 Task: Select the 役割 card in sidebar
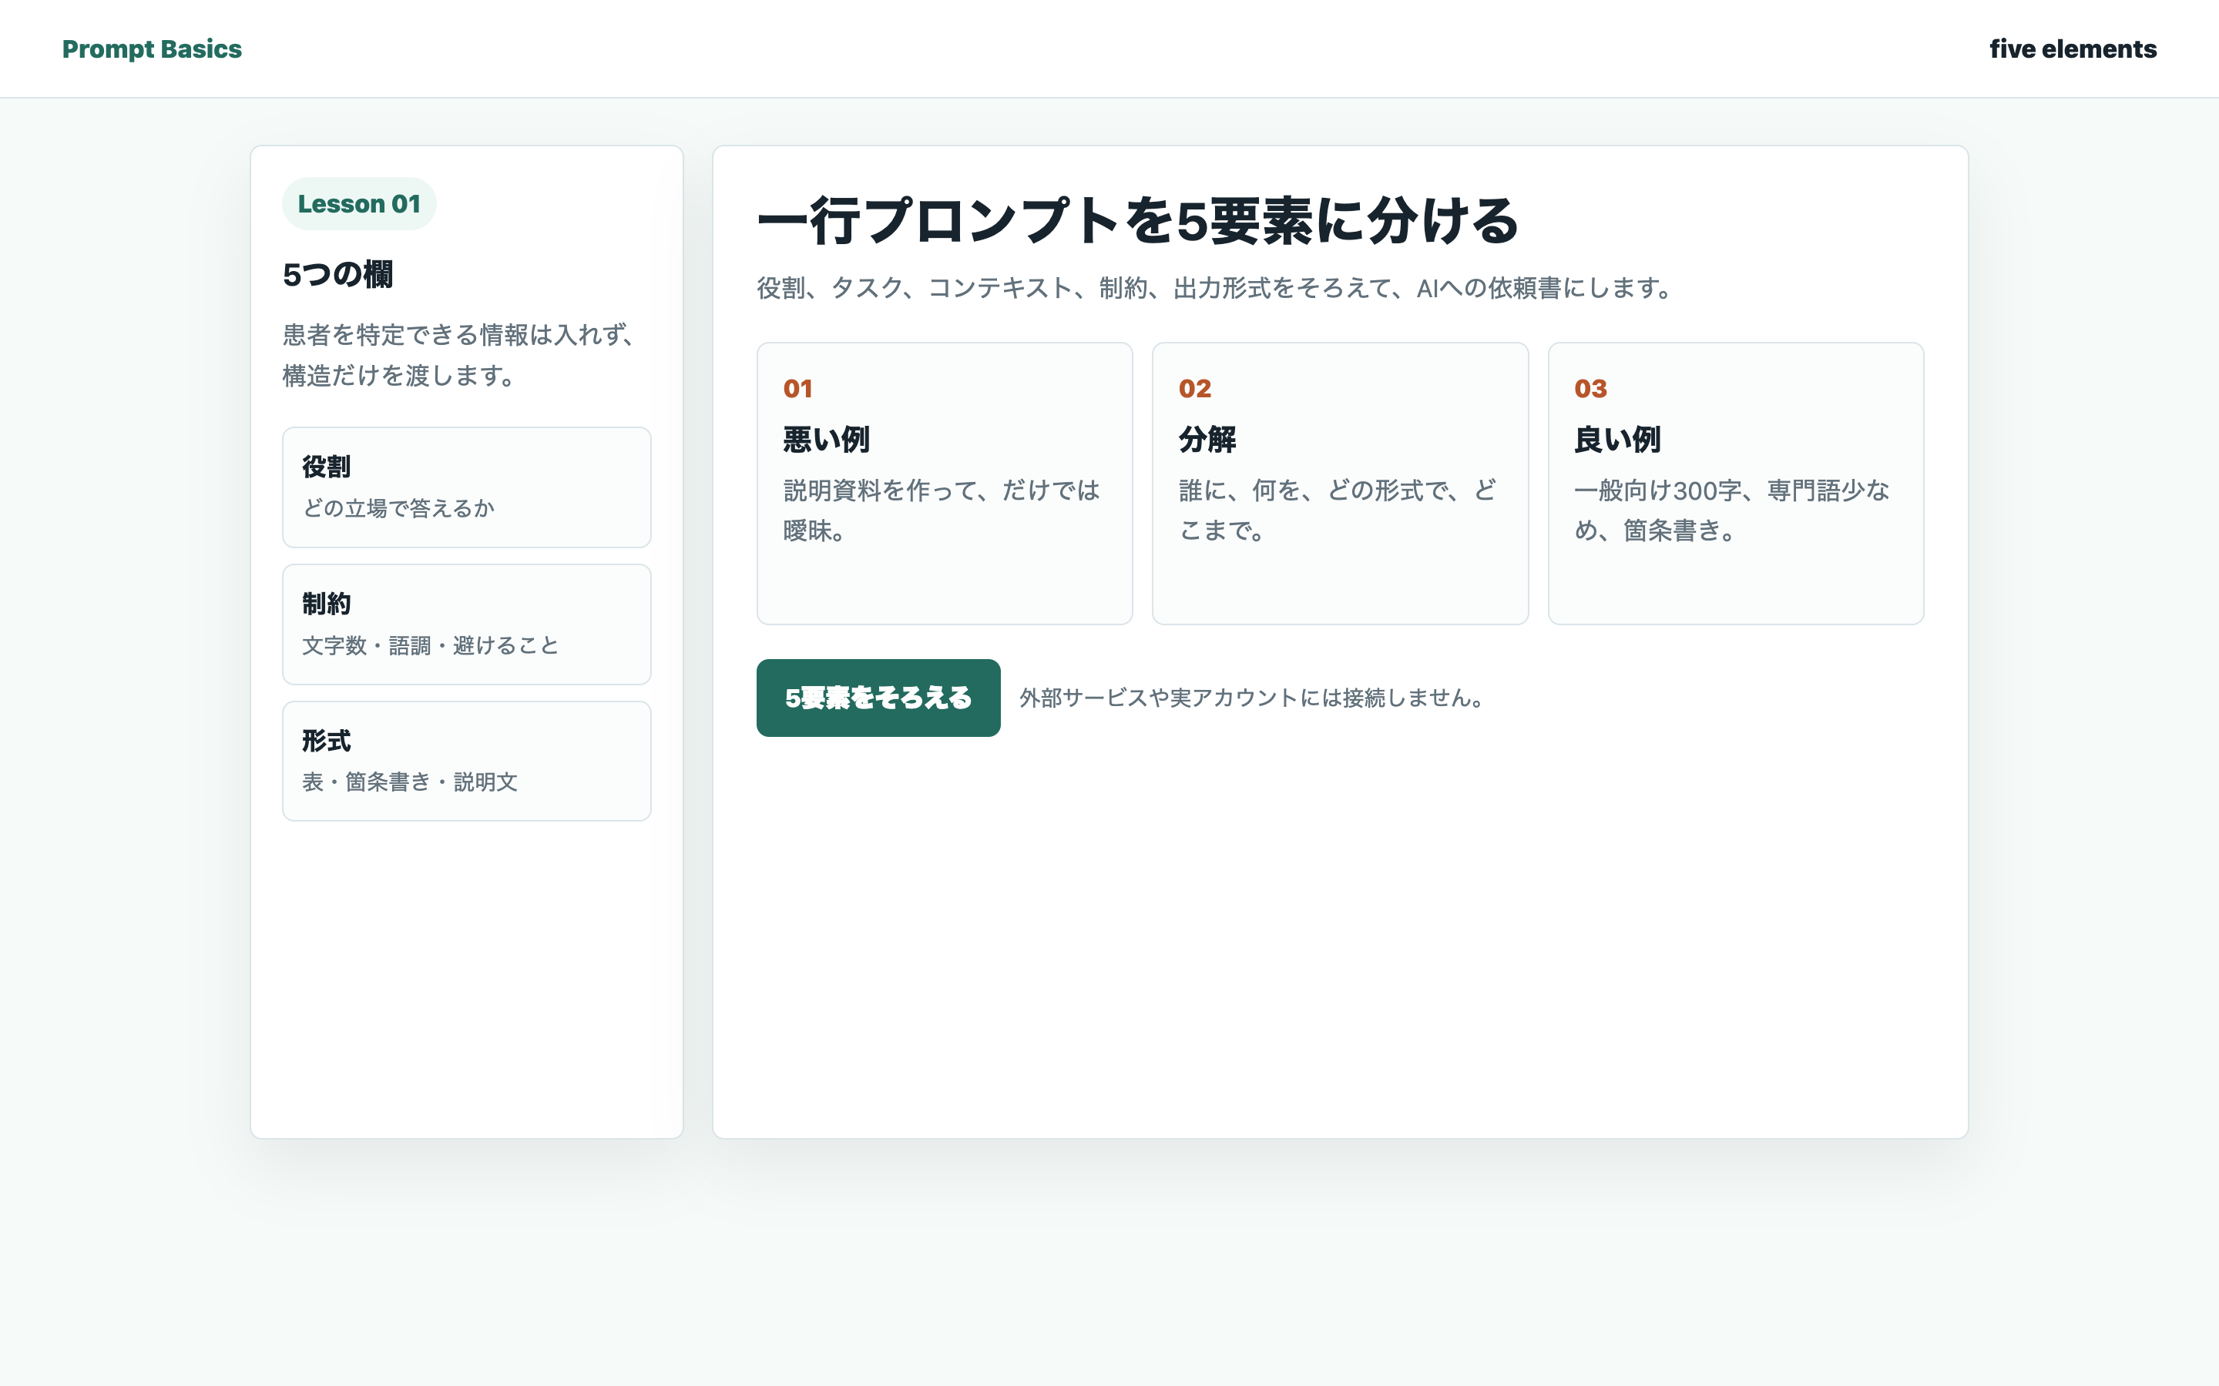(x=467, y=487)
